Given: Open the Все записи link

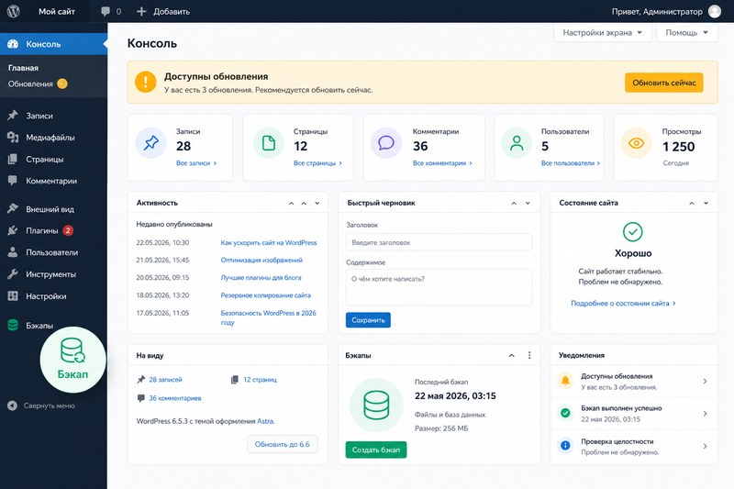Looking at the screenshot, I should point(196,162).
